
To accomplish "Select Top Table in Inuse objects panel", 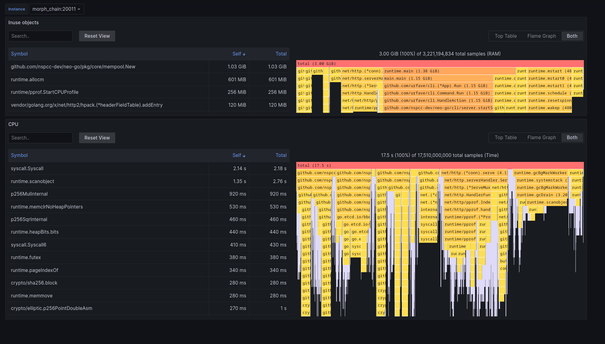I will [x=506, y=36].
